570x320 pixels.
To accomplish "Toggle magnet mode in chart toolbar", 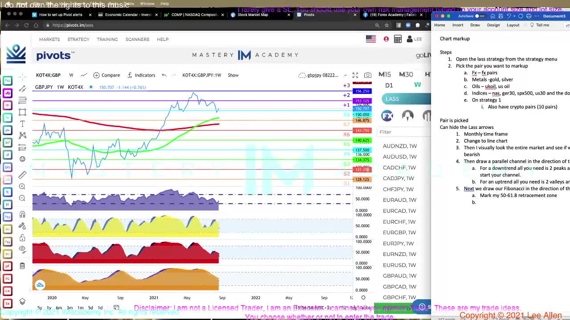I will click(x=22, y=215).
